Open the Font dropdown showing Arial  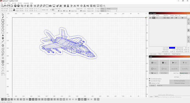click(x=67, y=9)
